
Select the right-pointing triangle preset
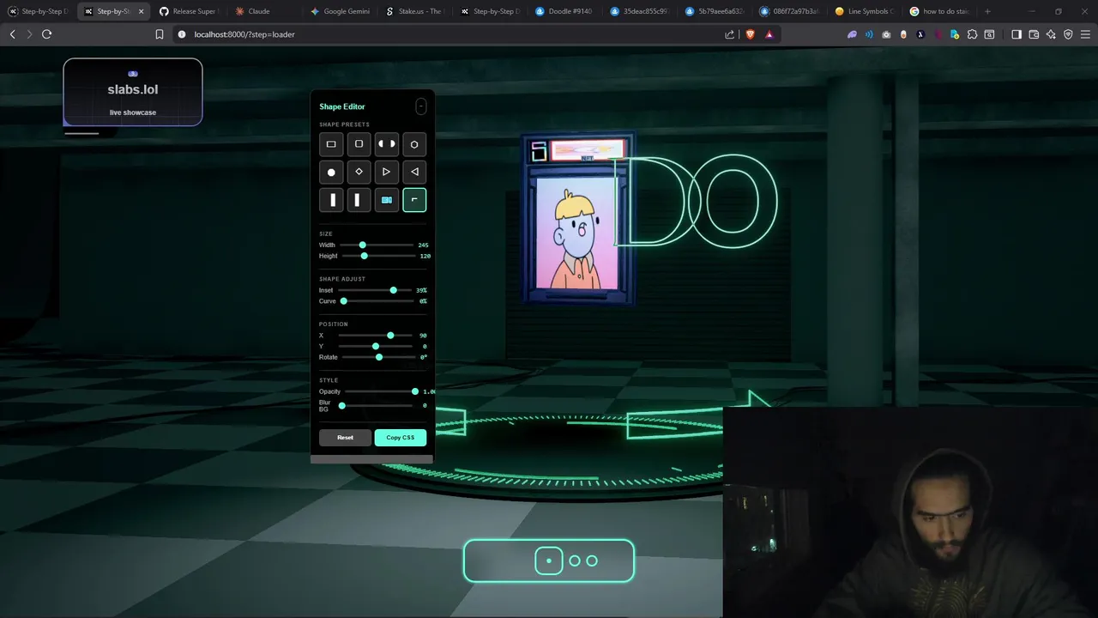(x=387, y=172)
